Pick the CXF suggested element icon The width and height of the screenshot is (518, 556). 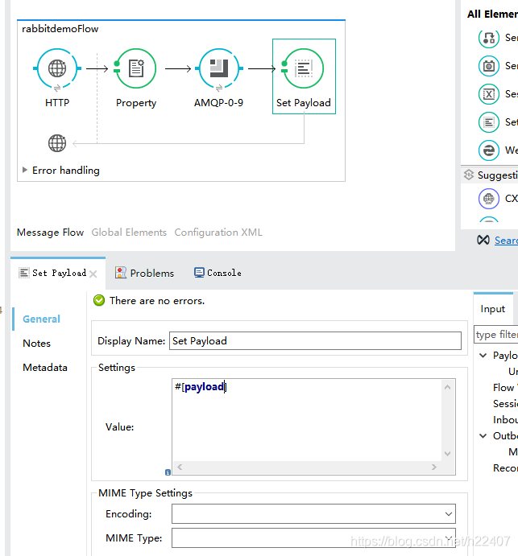coord(489,199)
